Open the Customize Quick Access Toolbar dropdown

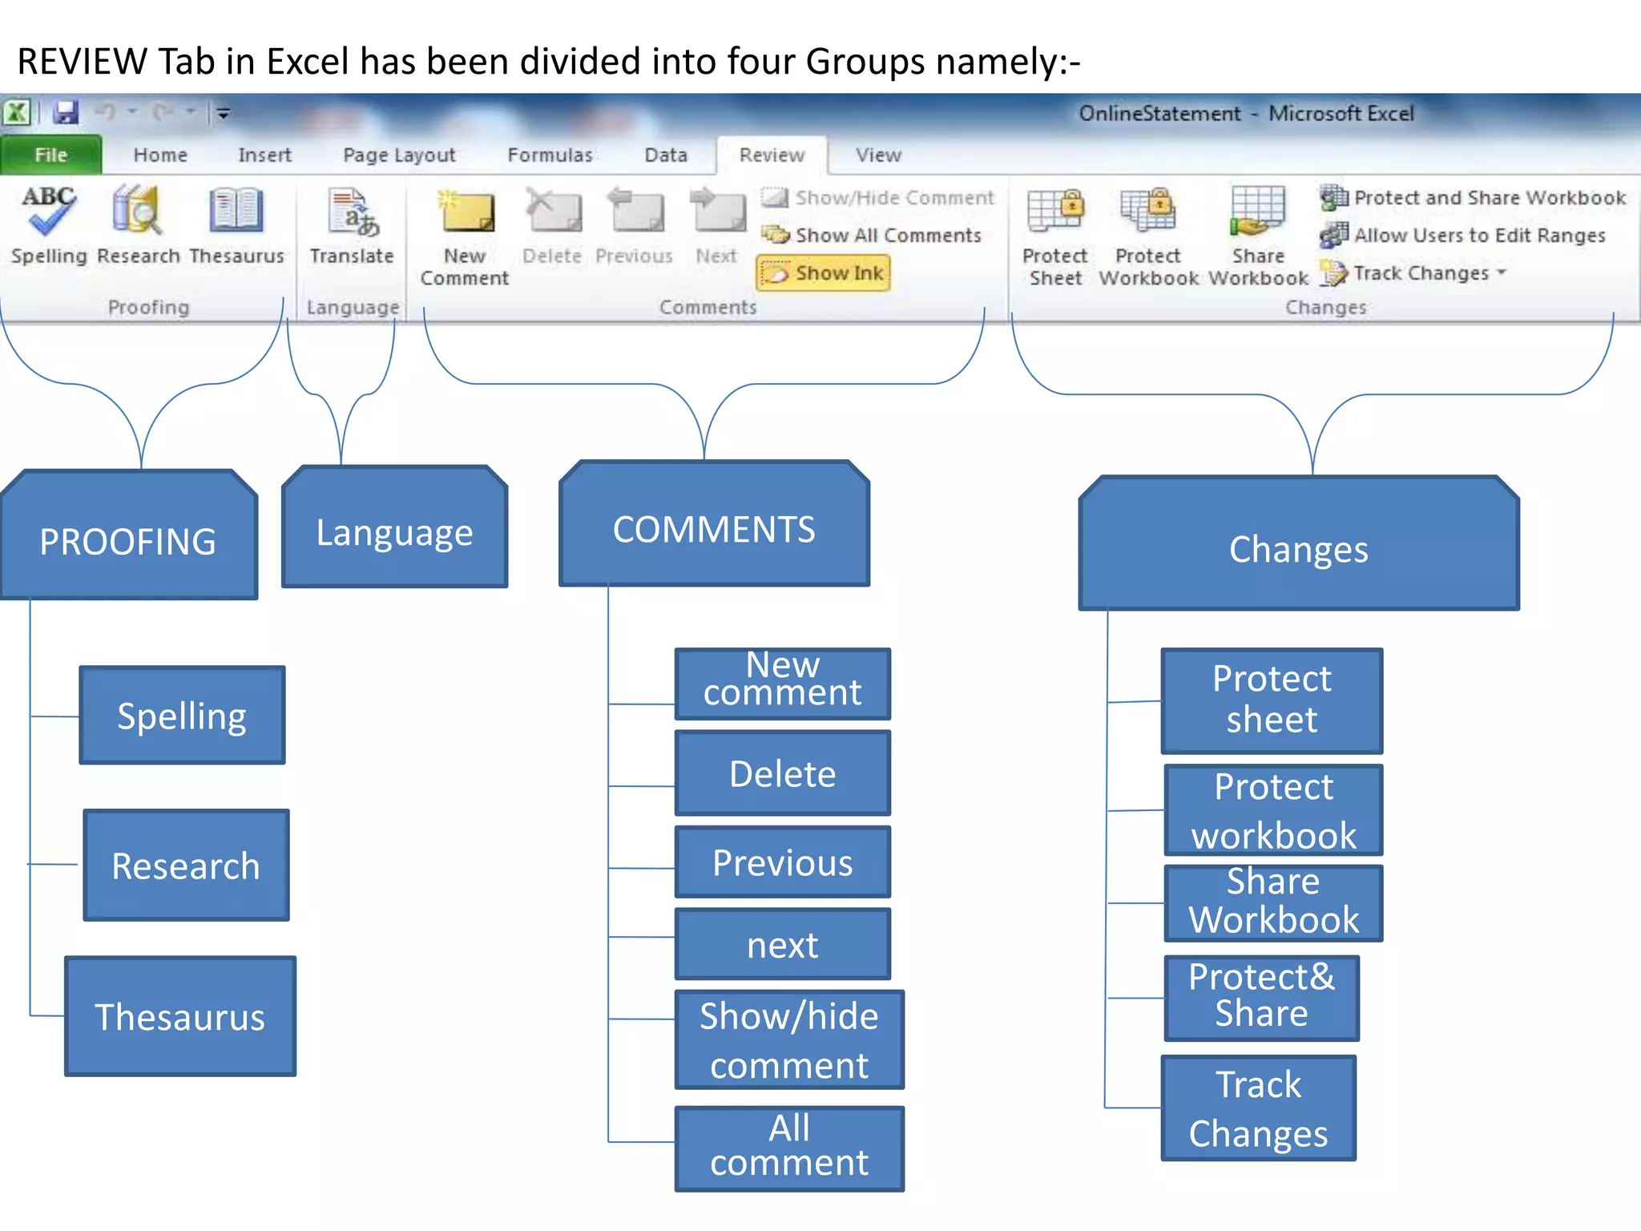click(x=224, y=114)
